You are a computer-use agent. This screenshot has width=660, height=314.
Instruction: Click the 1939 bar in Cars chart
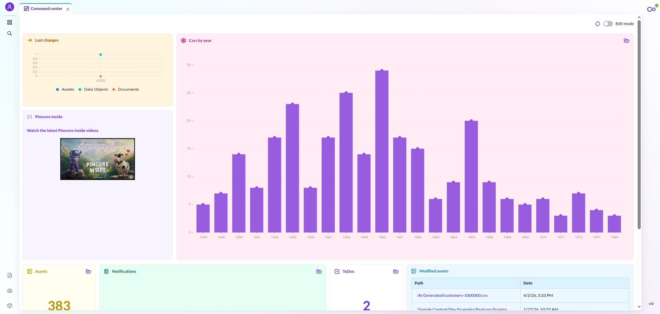tap(203, 218)
